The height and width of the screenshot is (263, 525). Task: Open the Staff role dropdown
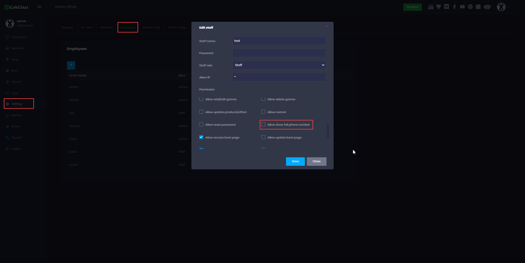click(x=279, y=65)
